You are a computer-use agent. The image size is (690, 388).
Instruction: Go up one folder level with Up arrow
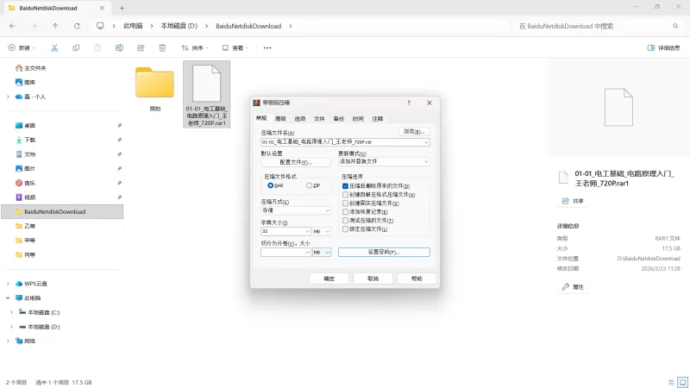click(x=56, y=27)
